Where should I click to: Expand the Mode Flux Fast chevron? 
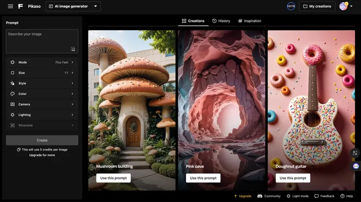(72, 62)
